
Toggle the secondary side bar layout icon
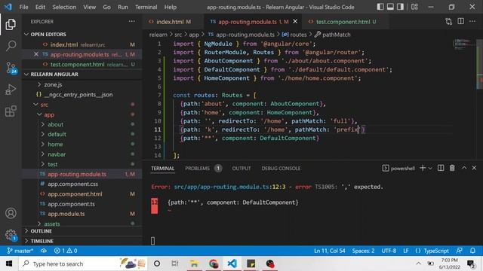[400, 7]
